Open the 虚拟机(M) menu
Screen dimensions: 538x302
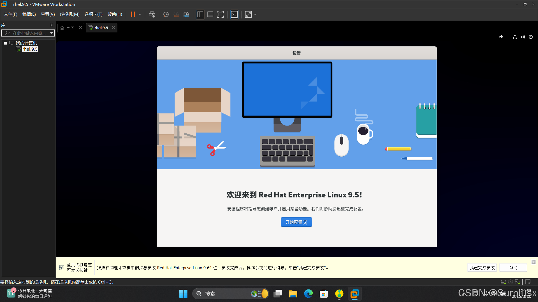coord(69,14)
